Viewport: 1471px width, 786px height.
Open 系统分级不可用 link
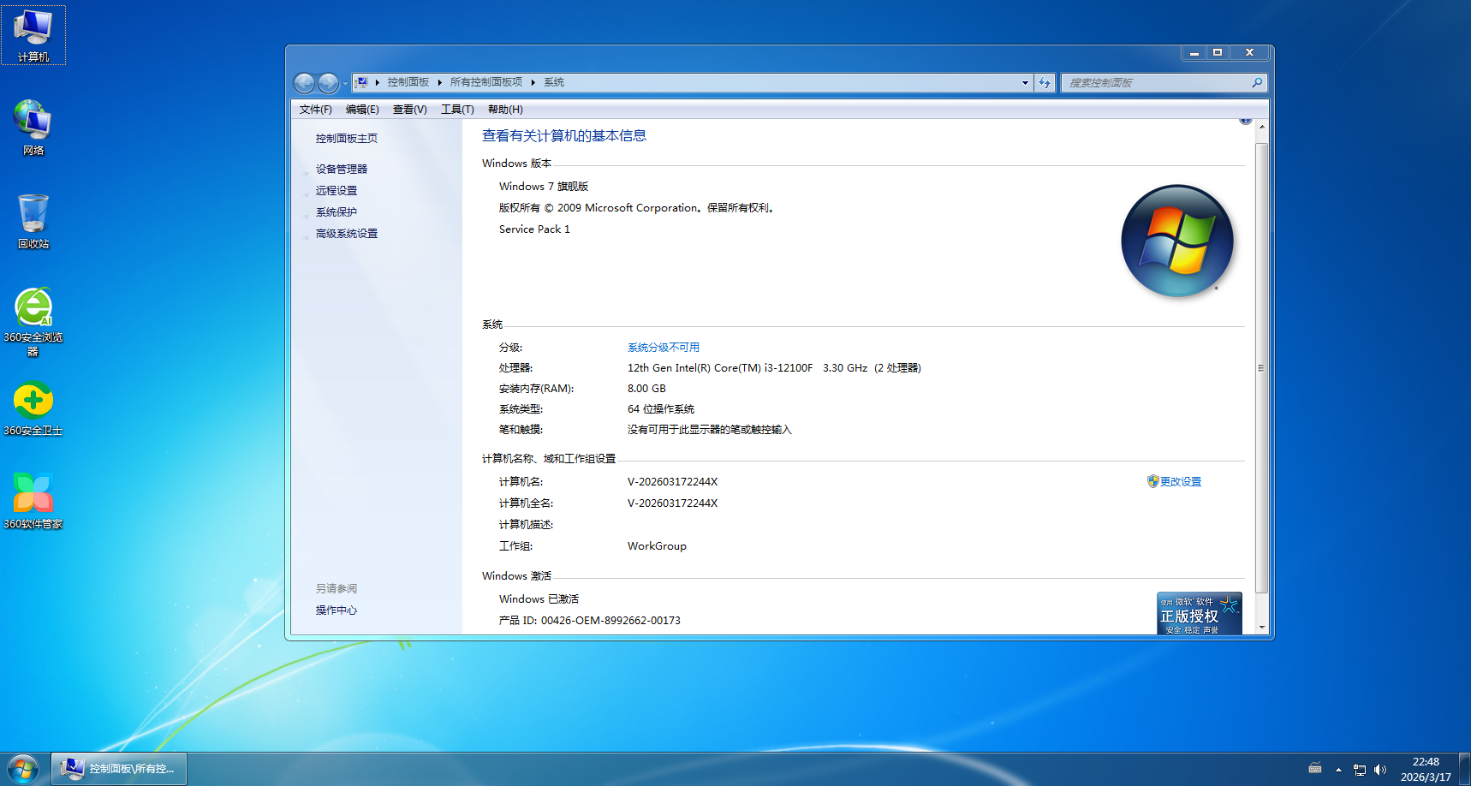coord(663,347)
